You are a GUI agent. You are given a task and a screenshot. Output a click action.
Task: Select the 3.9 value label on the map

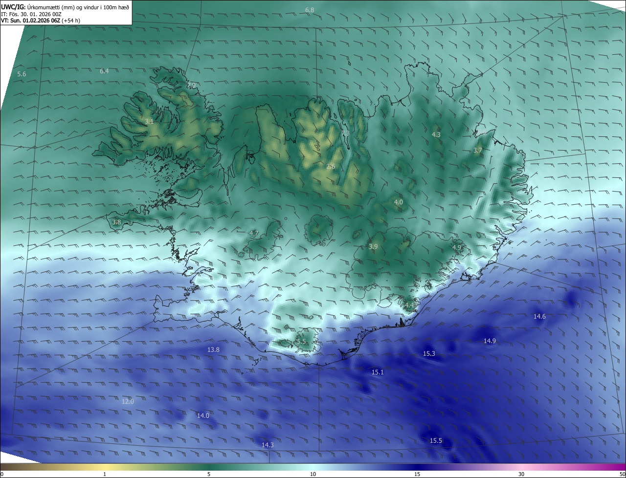[373, 247]
